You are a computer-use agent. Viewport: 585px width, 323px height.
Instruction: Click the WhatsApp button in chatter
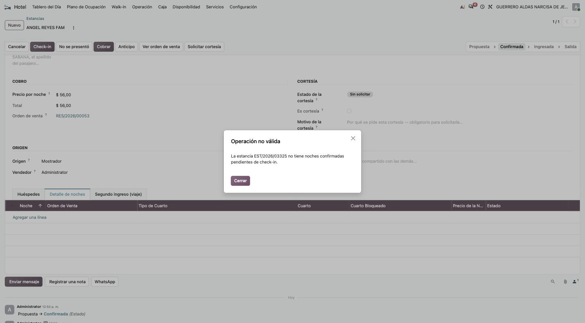pos(105,282)
